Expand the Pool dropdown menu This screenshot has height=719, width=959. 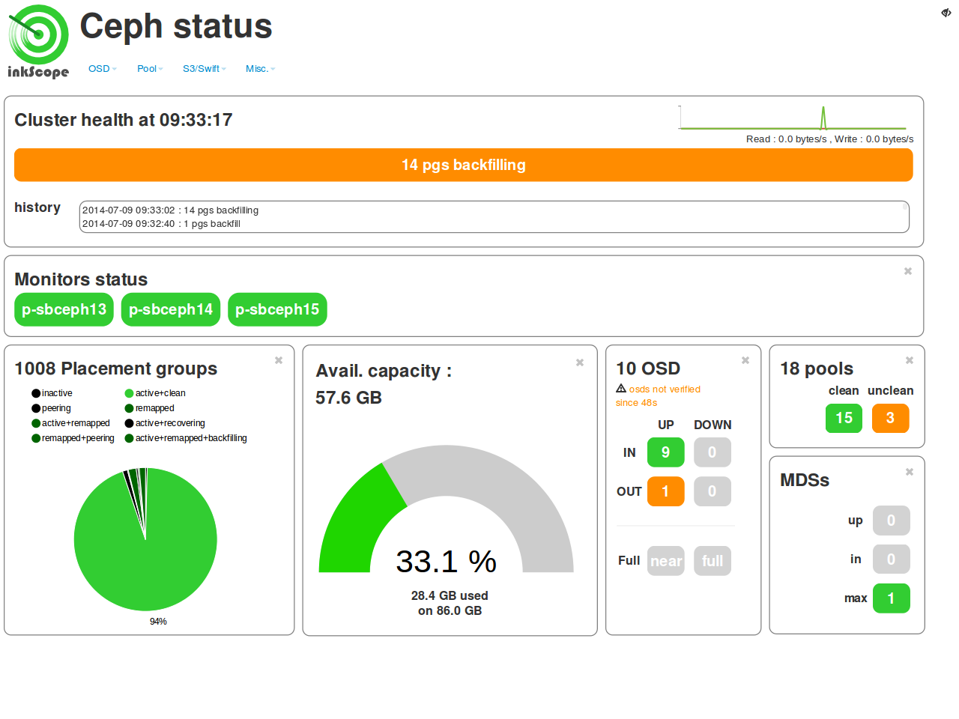click(150, 69)
